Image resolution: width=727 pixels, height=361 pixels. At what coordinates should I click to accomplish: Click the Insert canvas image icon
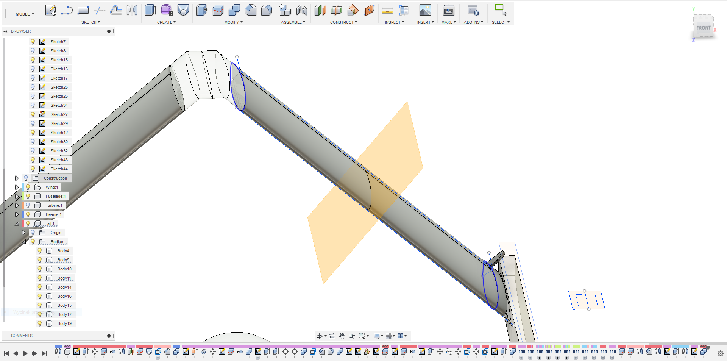[x=425, y=10]
